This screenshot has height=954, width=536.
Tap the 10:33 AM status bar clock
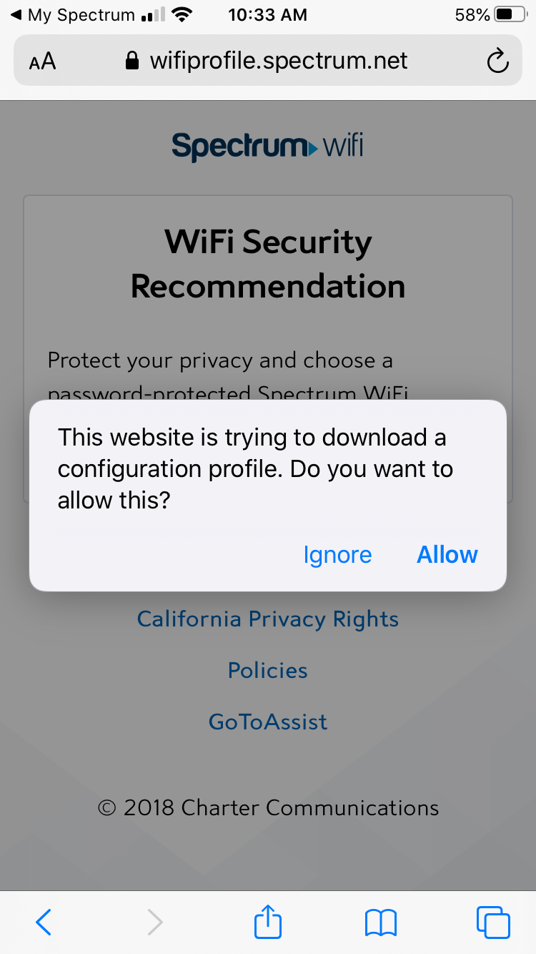pos(268,15)
